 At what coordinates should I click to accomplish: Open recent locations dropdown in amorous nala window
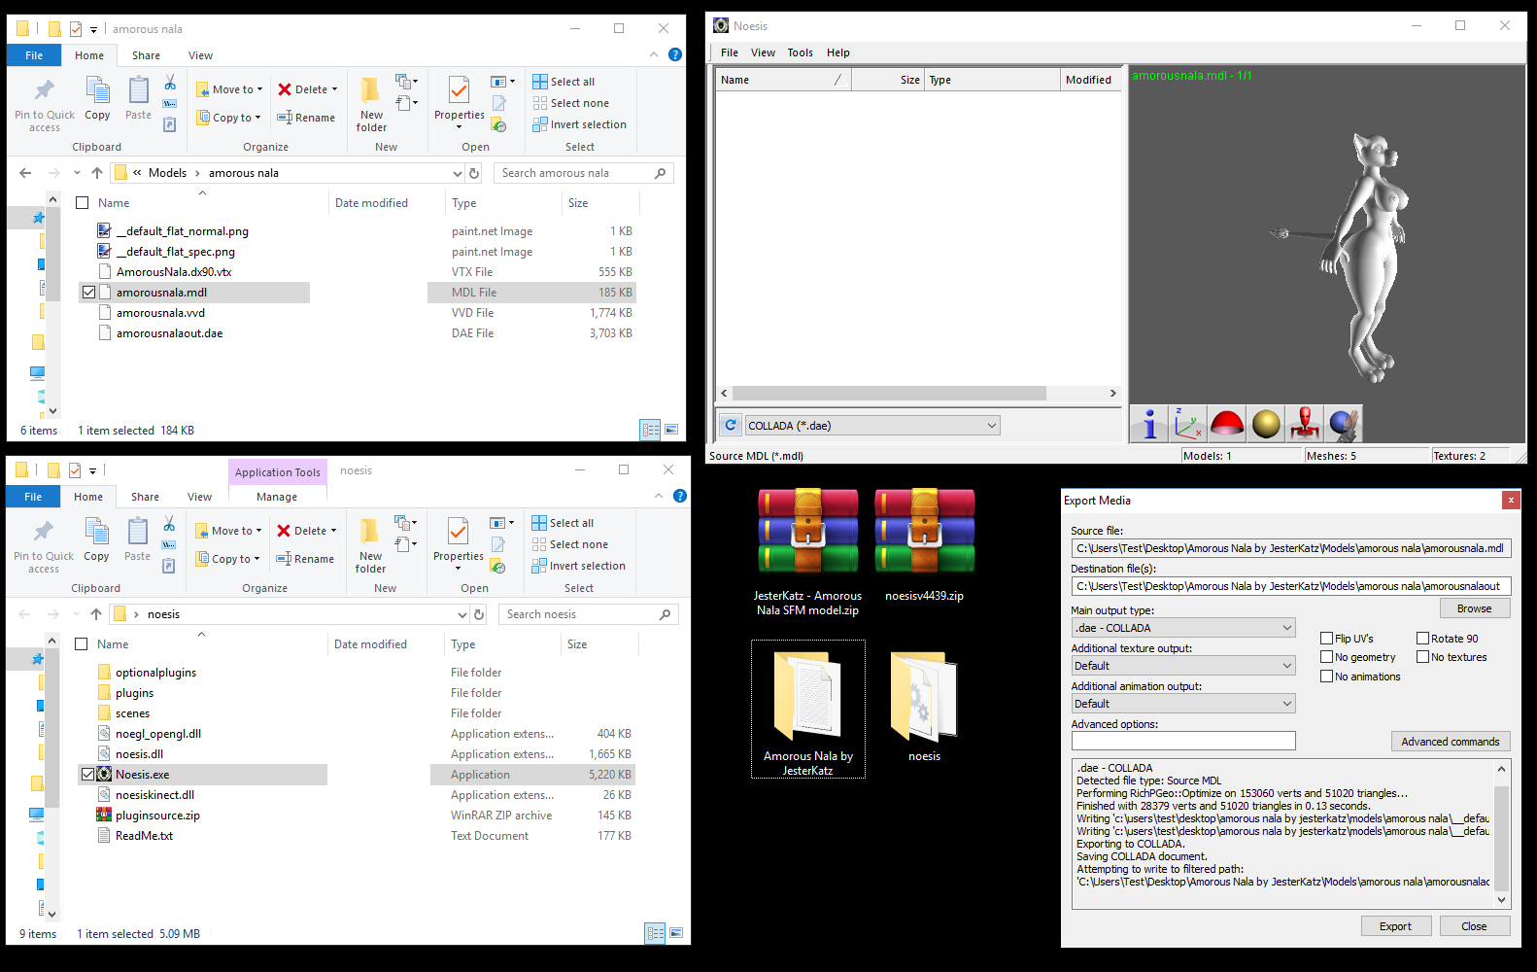pos(77,173)
